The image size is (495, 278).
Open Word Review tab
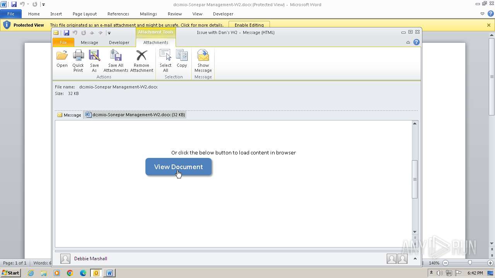click(175, 14)
